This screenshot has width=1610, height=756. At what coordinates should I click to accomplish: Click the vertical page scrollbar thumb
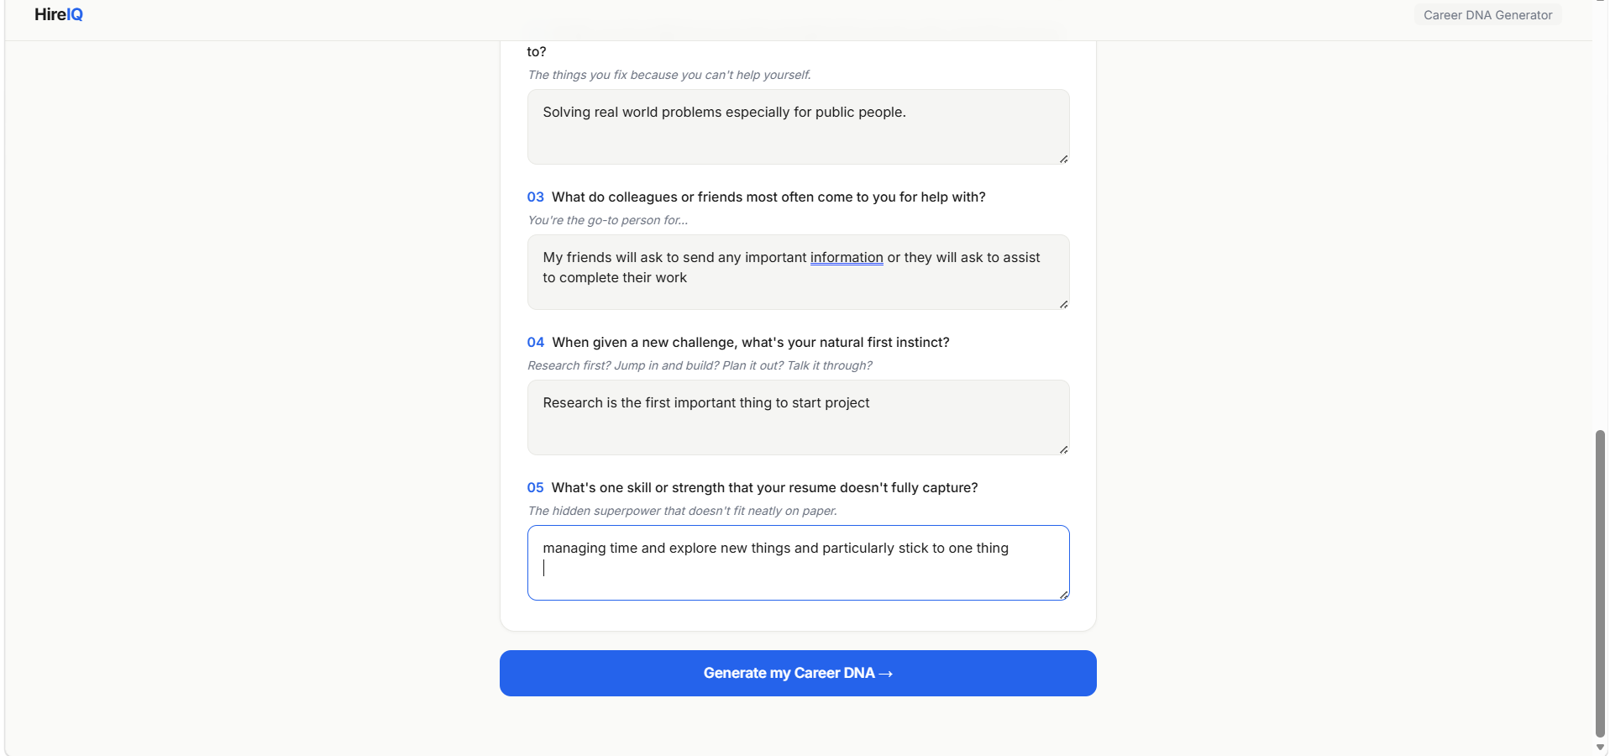1600,583
